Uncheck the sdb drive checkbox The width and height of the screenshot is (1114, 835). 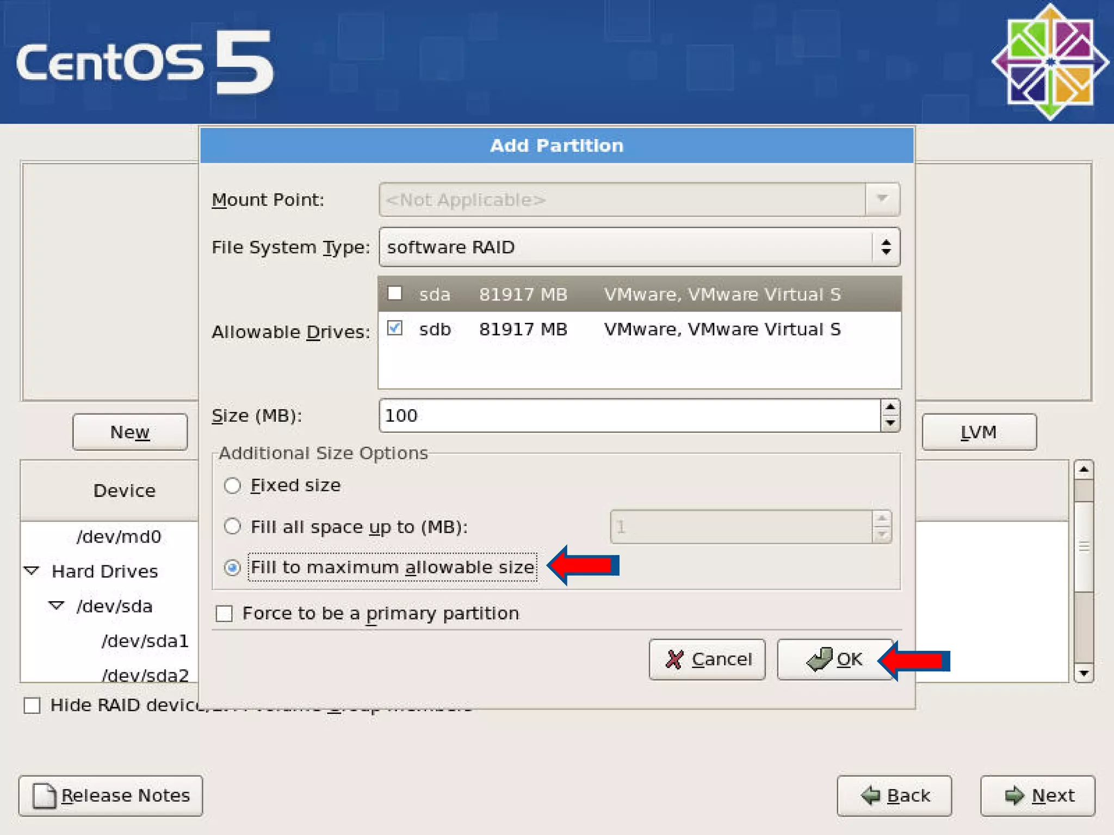(x=394, y=328)
